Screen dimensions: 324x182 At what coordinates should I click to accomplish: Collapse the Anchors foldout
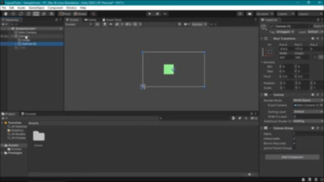(x=262, y=62)
